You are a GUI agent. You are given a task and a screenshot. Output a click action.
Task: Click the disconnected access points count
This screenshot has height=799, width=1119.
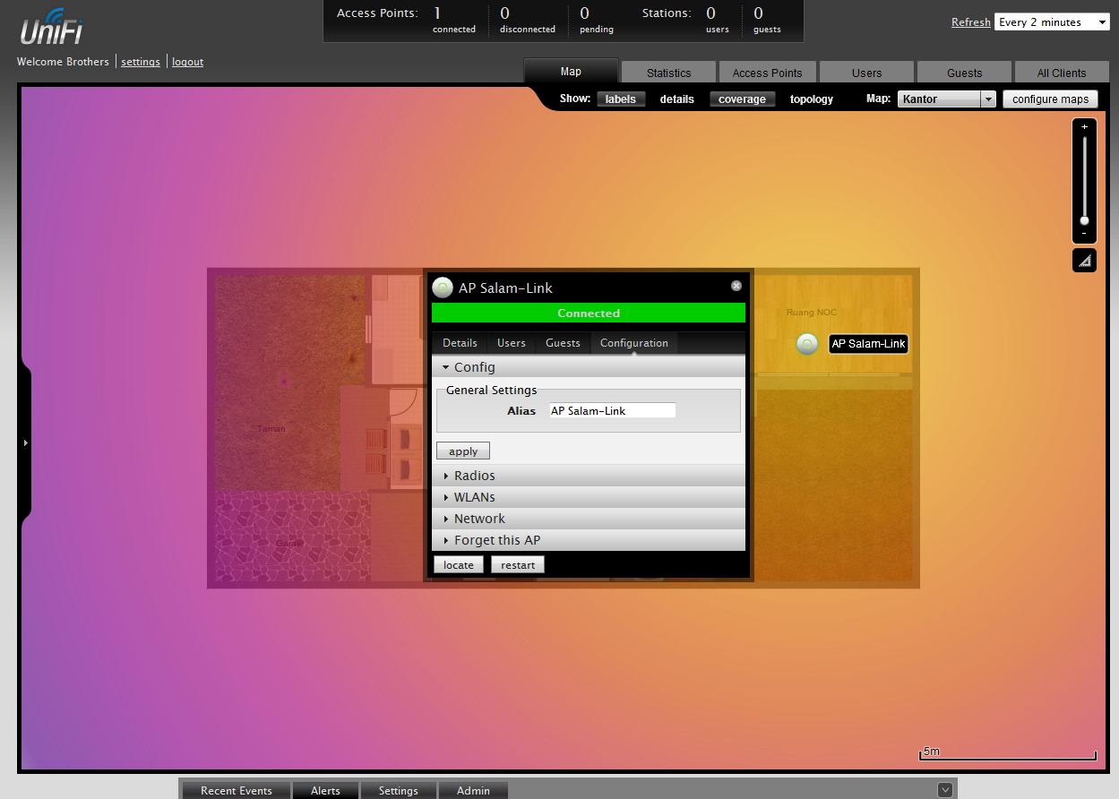pos(528,20)
